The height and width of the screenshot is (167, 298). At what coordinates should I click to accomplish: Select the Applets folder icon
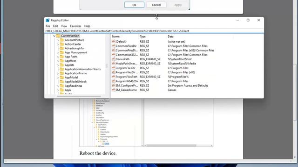tap(62, 65)
